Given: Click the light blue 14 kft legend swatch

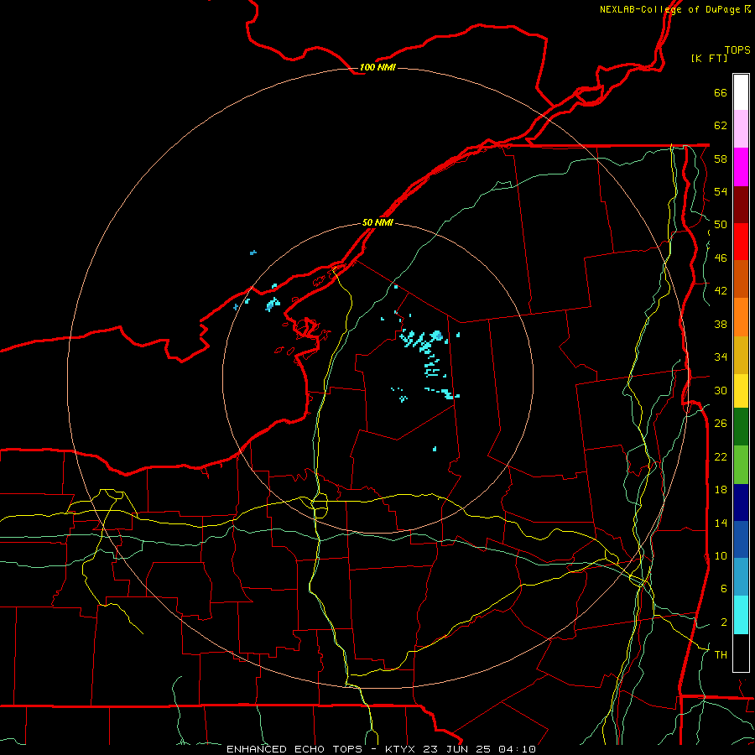Looking at the screenshot, I should (741, 577).
